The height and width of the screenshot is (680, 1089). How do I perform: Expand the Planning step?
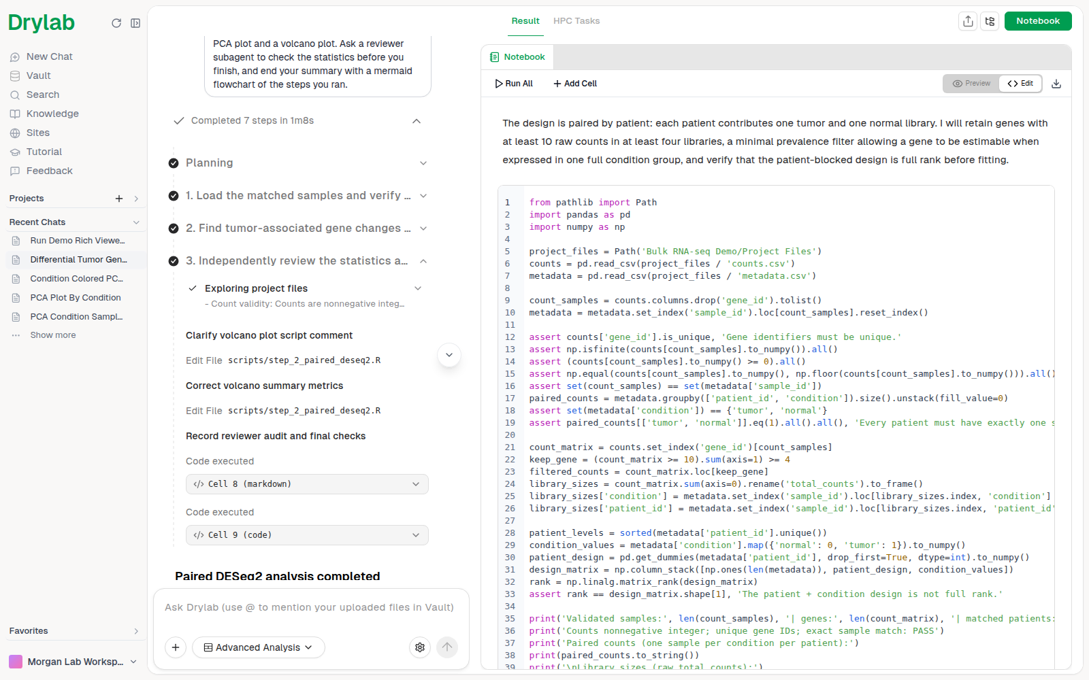(423, 163)
